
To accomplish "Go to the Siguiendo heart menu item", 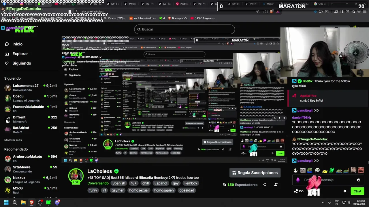I will (x=18, y=63).
